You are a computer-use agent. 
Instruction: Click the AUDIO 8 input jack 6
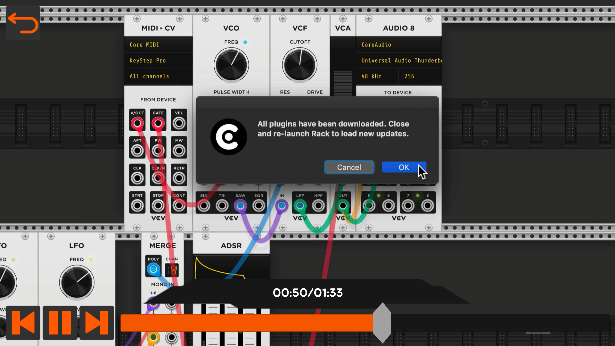(388, 206)
